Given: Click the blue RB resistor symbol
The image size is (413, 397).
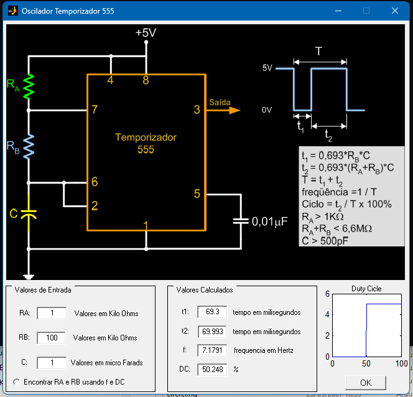Looking at the screenshot, I should tap(29, 146).
